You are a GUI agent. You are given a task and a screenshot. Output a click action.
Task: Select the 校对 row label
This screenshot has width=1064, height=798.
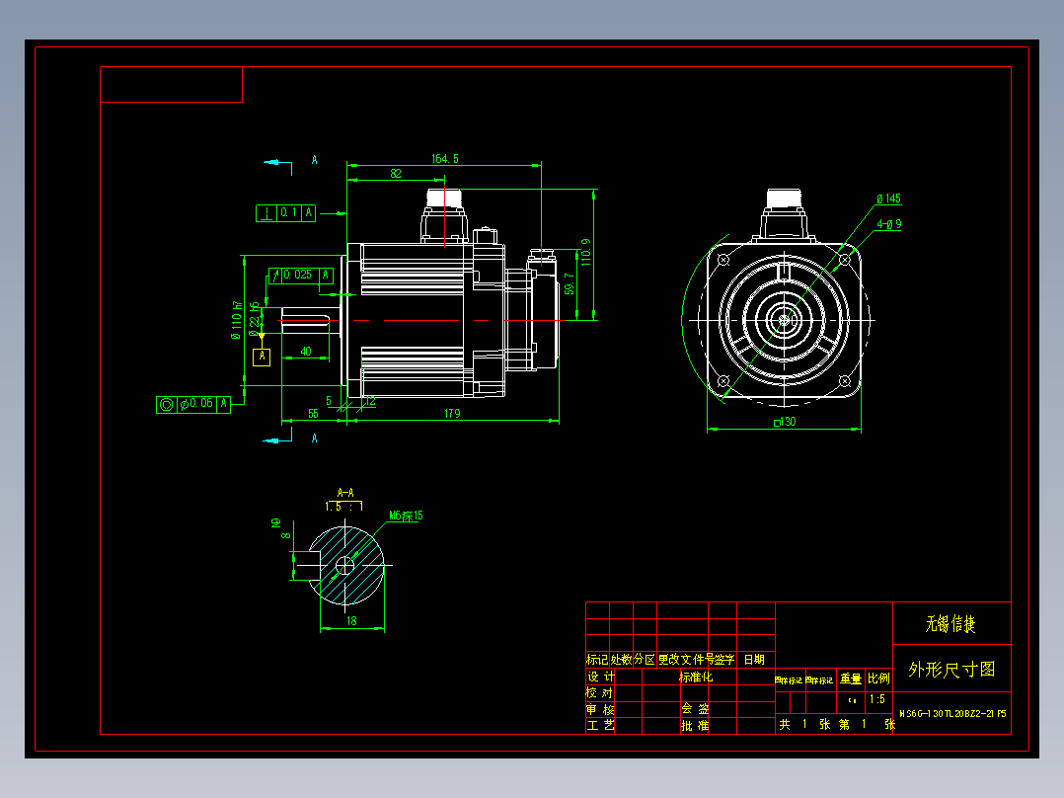(x=599, y=693)
